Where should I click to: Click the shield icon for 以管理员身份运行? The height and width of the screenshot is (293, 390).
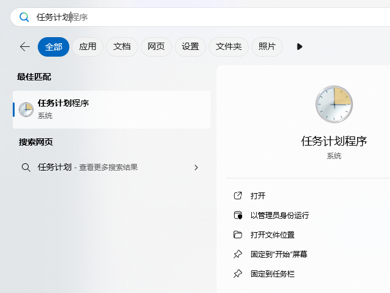click(x=238, y=215)
